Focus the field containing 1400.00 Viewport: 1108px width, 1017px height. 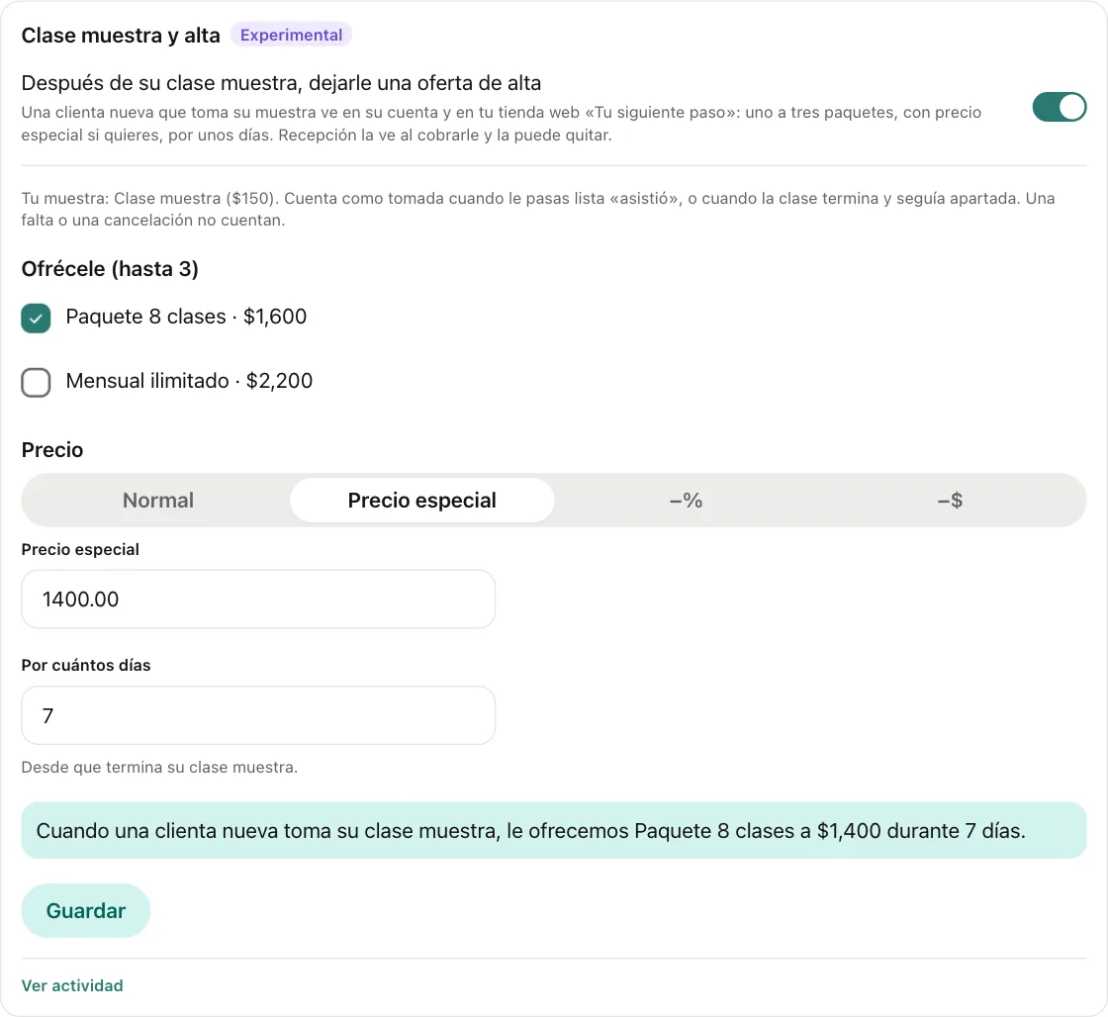(x=258, y=600)
